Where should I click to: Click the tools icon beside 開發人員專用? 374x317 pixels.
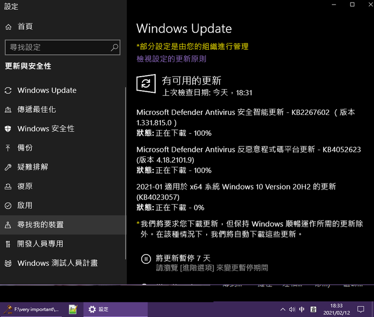8,244
